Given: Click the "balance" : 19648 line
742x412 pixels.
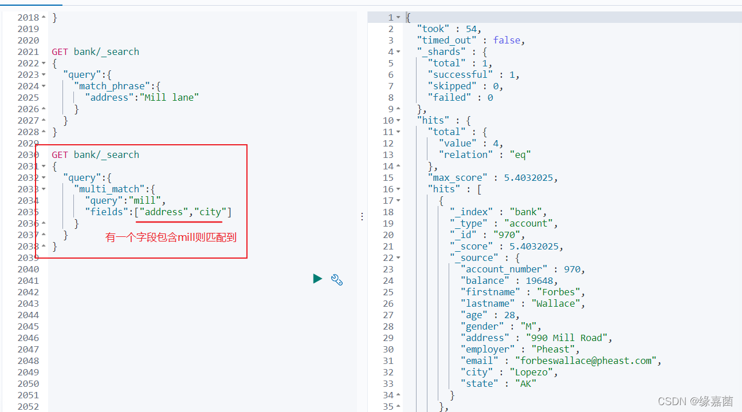Looking at the screenshot, I should click(x=509, y=280).
